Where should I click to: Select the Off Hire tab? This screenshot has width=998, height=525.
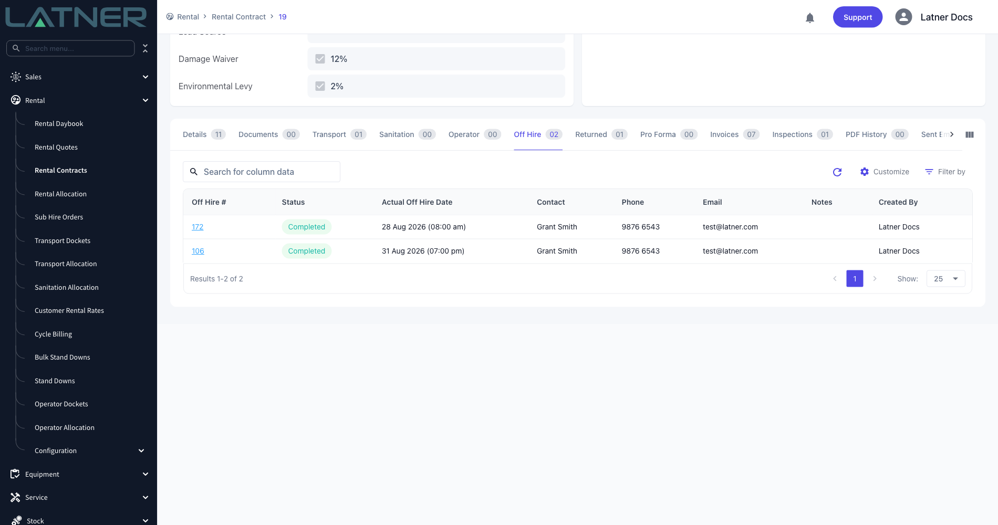pyautogui.click(x=538, y=134)
